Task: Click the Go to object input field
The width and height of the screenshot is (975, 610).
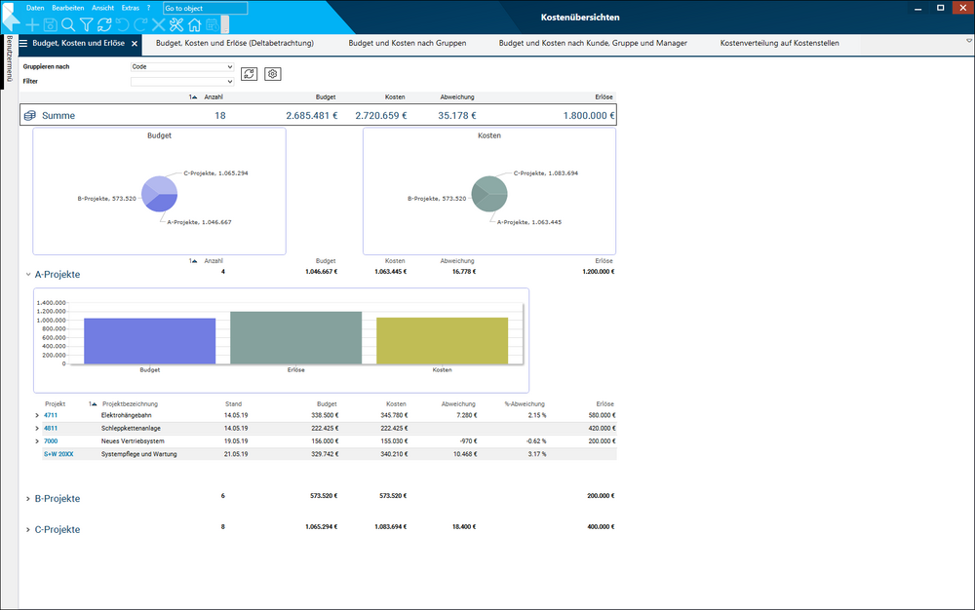Action: click(x=205, y=8)
